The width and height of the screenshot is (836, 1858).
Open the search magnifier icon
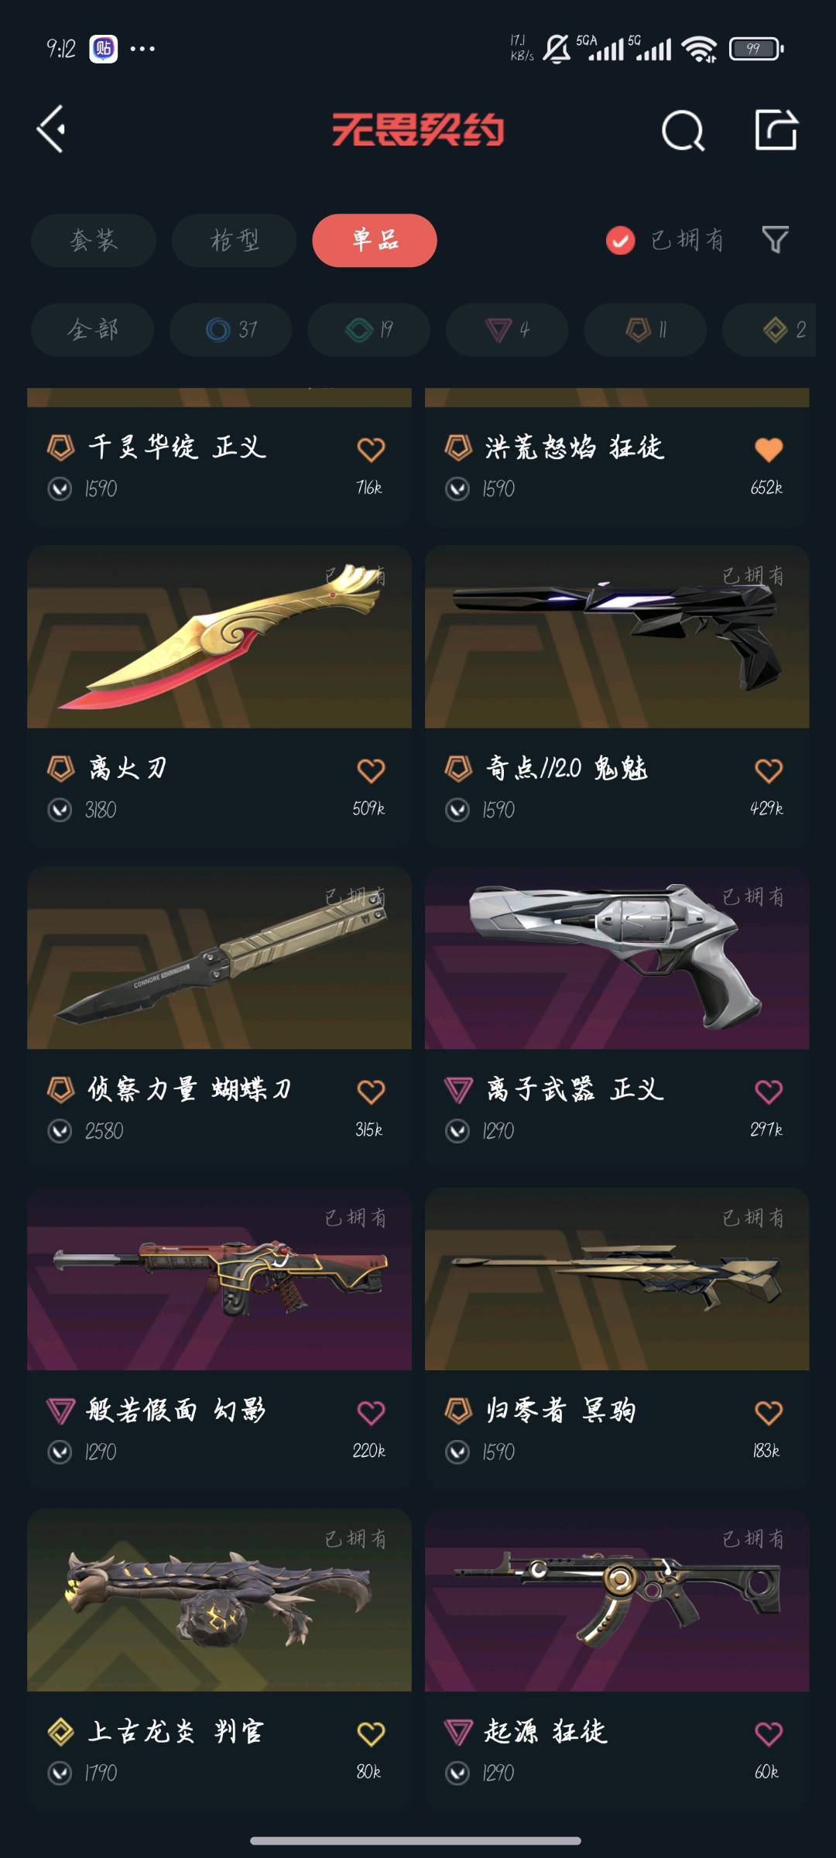pyautogui.click(x=683, y=130)
